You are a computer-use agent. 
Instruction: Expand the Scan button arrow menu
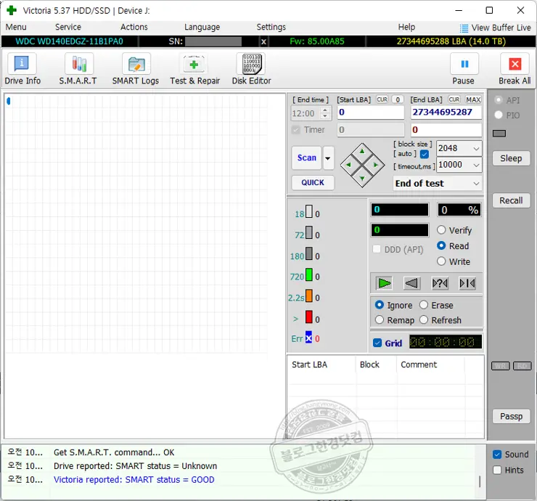(328, 158)
